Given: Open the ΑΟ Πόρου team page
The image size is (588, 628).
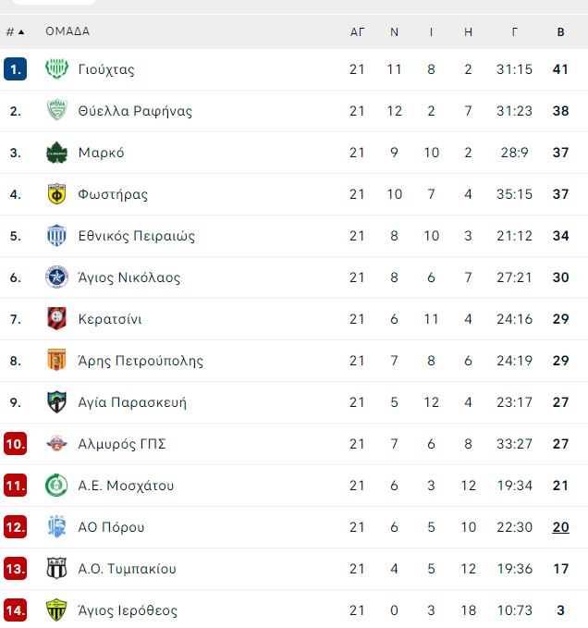Looking at the screenshot, I should coord(111,527).
